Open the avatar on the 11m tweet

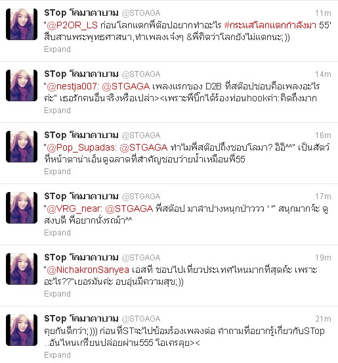tap(22, 24)
